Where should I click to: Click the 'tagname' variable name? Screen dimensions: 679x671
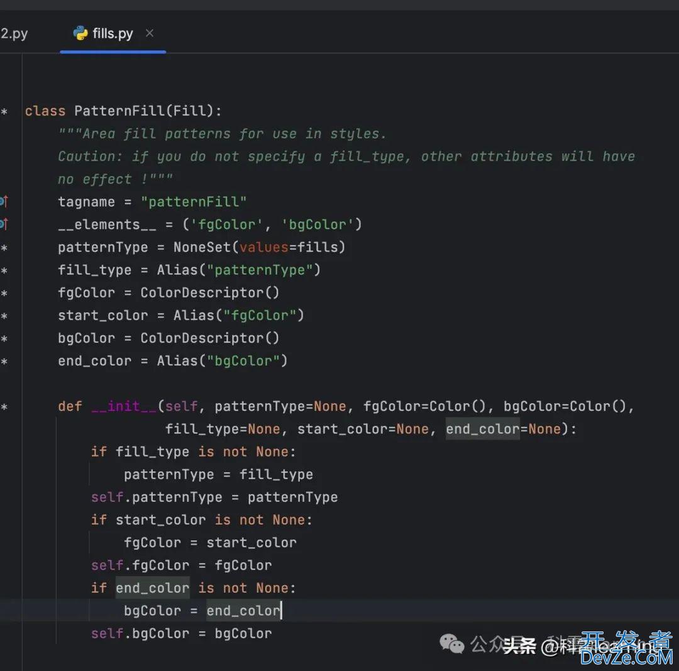point(87,202)
